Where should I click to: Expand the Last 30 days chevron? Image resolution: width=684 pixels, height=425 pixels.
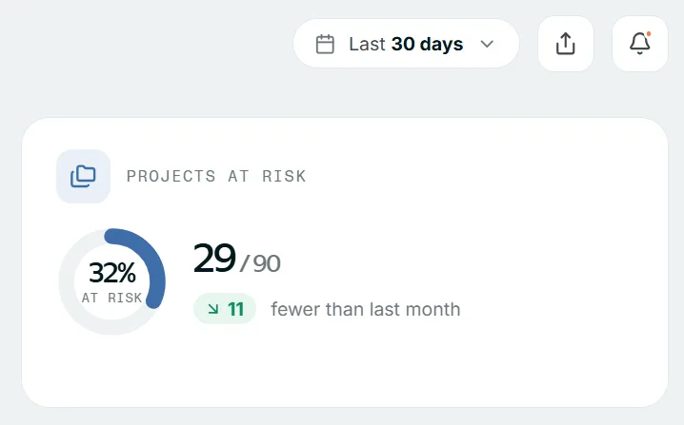(487, 44)
